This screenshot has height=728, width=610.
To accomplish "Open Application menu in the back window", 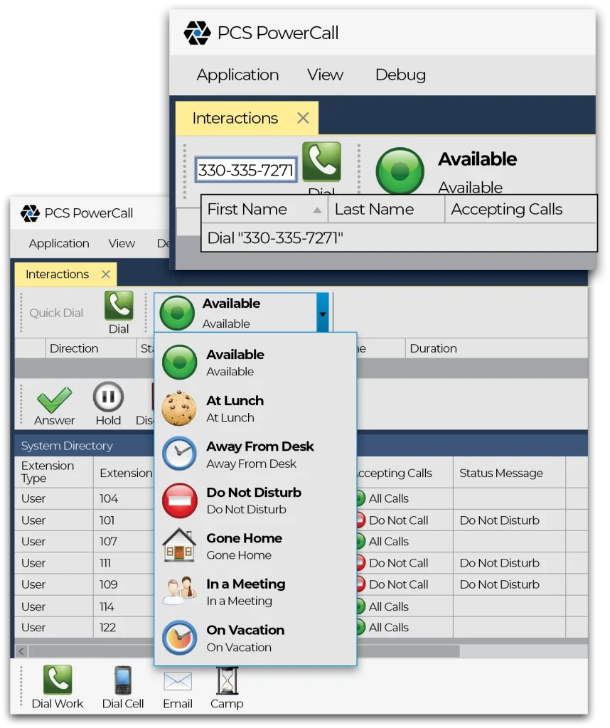I will pos(59,243).
